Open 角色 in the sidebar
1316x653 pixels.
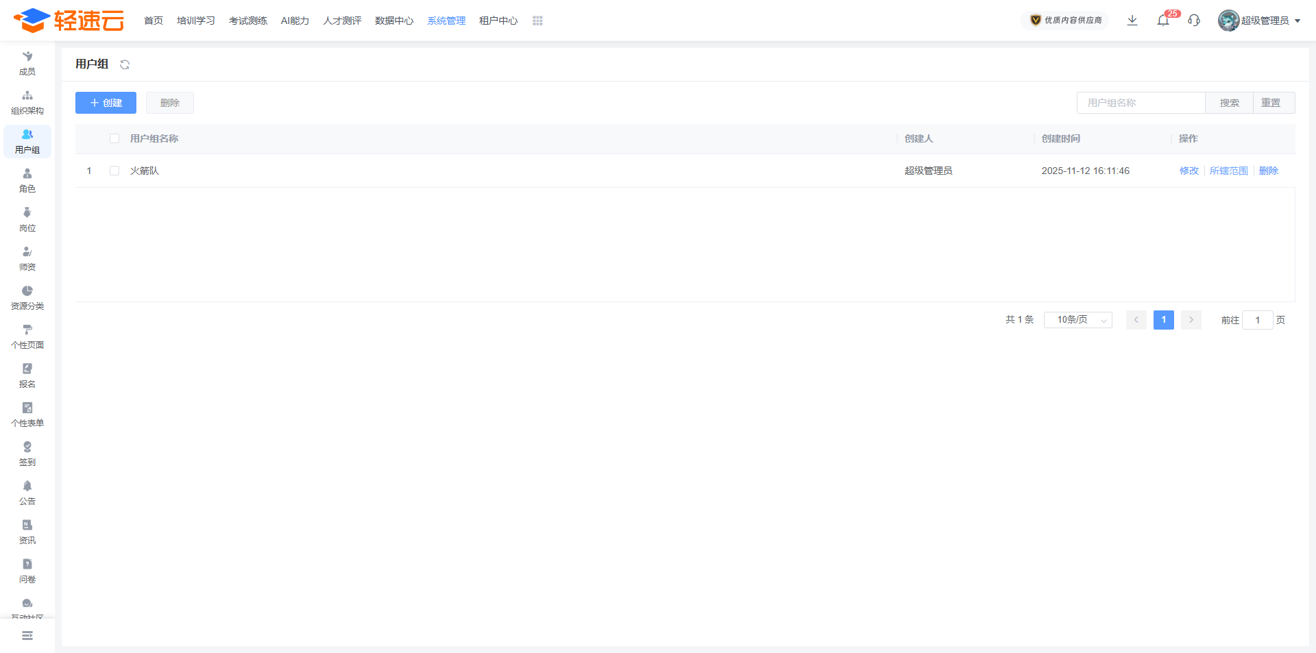[x=27, y=180]
